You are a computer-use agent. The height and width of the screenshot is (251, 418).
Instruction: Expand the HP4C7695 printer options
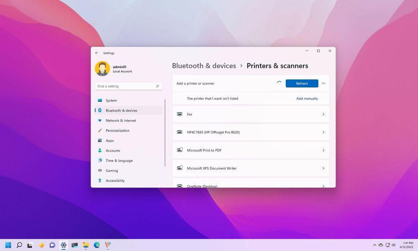(x=324, y=132)
